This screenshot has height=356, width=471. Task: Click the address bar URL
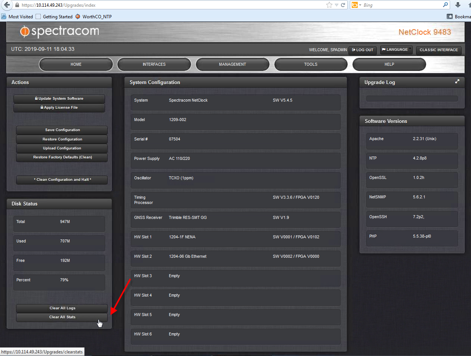[x=59, y=5]
